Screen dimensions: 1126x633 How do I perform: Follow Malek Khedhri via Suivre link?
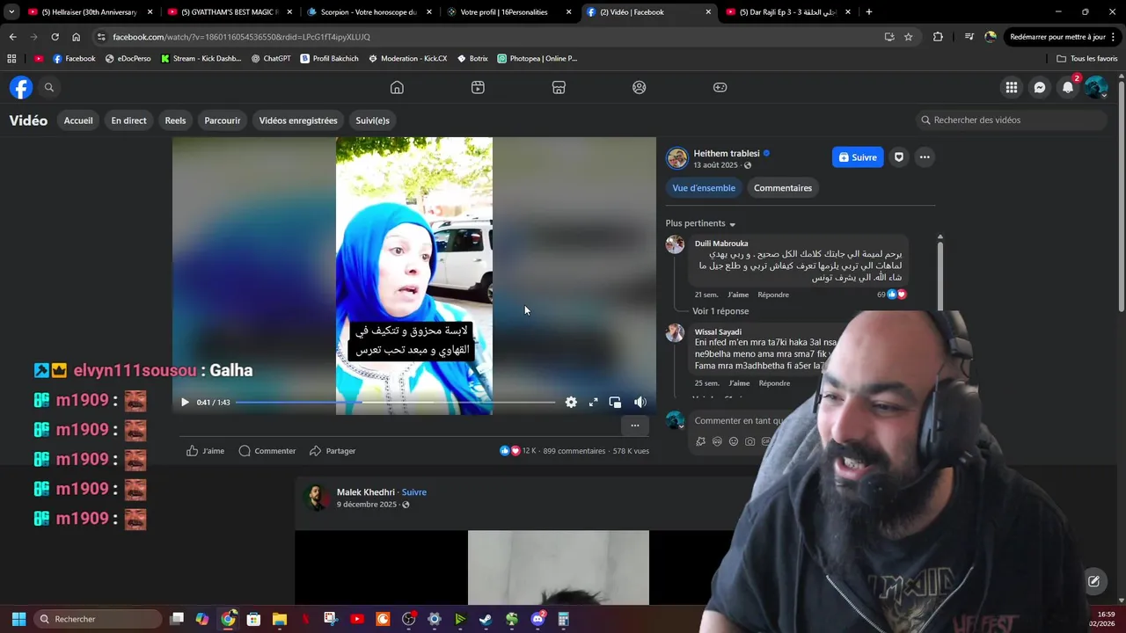coord(414,492)
